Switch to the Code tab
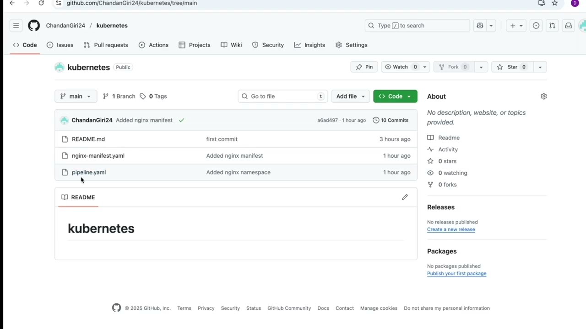 pyautogui.click(x=25, y=45)
